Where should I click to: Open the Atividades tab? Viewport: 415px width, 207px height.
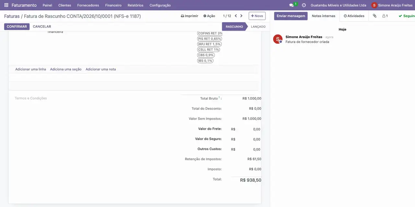(354, 16)
